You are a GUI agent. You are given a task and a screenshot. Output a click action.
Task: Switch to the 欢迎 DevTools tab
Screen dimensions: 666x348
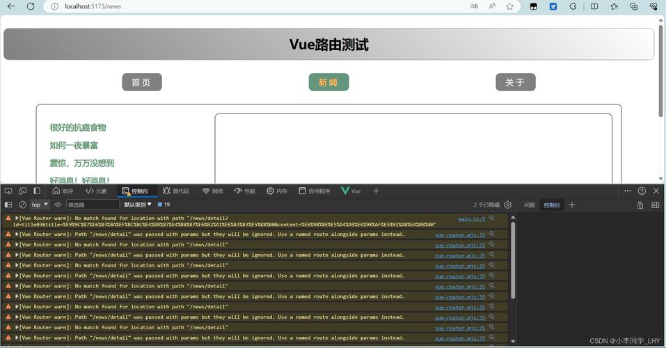click(63, 191)
